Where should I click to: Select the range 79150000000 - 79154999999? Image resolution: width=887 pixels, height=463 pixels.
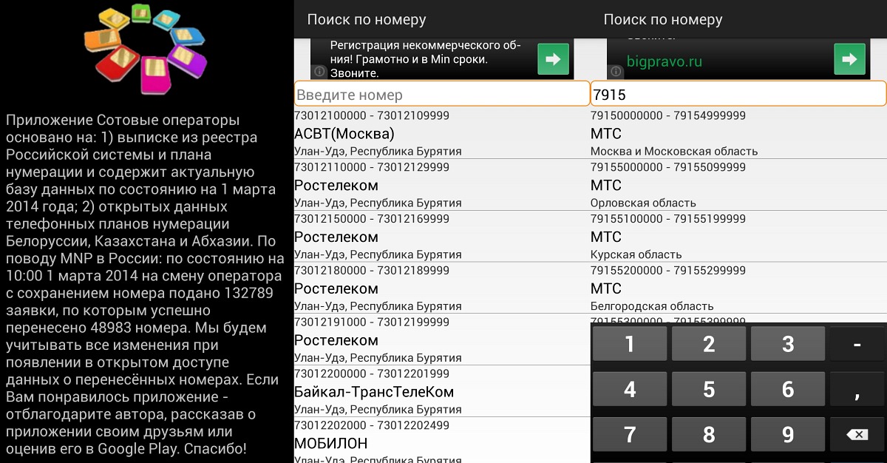[x=668, y=116]
